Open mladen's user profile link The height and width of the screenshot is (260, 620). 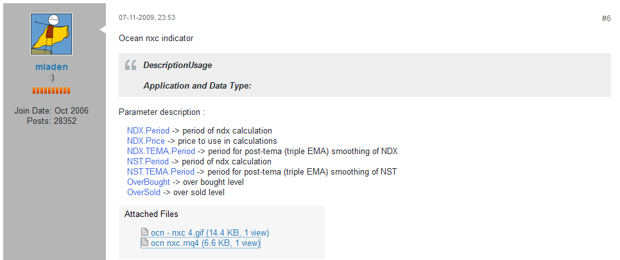point(51,67)
